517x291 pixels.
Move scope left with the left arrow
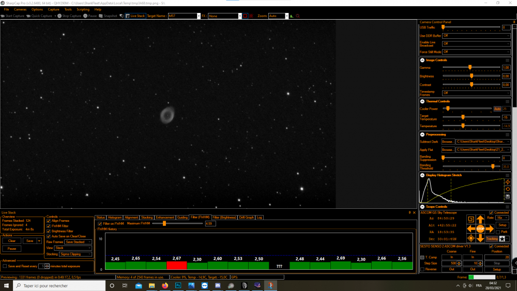tap(471, 228)
